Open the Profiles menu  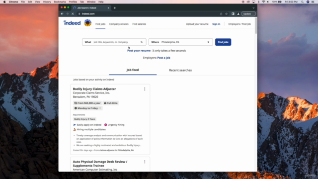click(73, 2)
